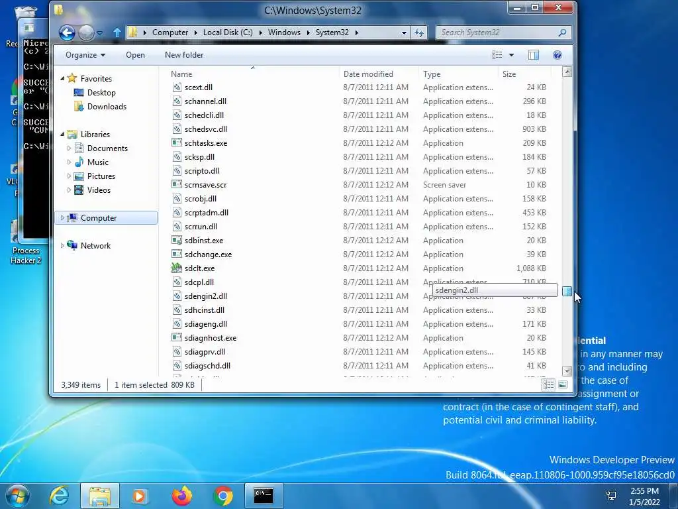Launch Internet Explorer from the taskbar
Image resolution: width=678 pixels, height=509 pixels.
coord(59,496)
